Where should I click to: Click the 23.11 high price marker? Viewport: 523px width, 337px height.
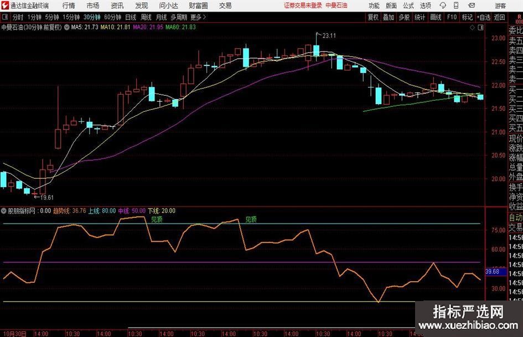329,36
